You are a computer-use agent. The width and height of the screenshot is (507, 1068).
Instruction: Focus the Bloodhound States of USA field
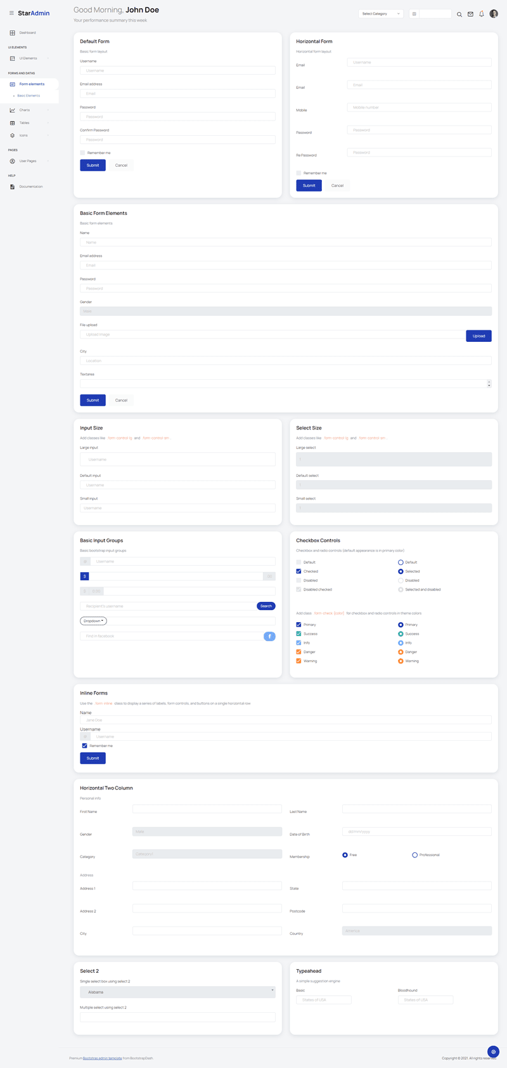pyautogui.click(x=425, y=1000)
